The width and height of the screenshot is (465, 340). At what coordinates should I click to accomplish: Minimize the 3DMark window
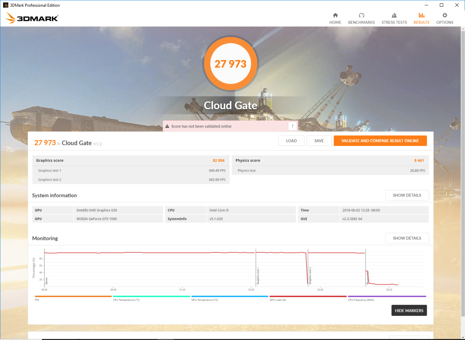tap(426, 5)
